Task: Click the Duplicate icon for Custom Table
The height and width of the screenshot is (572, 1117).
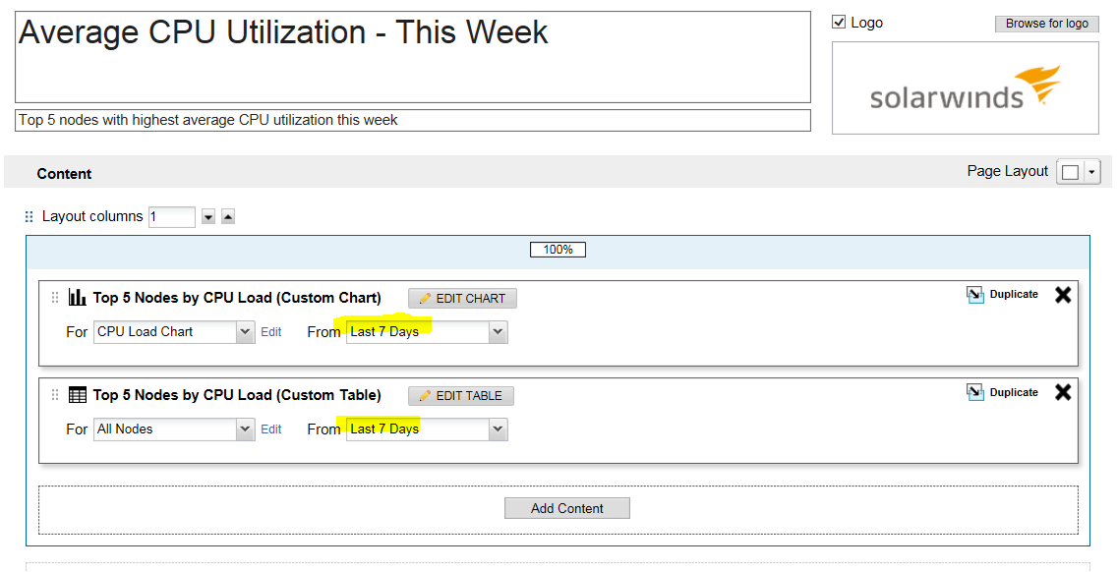Action: pyautogui.click(x=975, y=392)
